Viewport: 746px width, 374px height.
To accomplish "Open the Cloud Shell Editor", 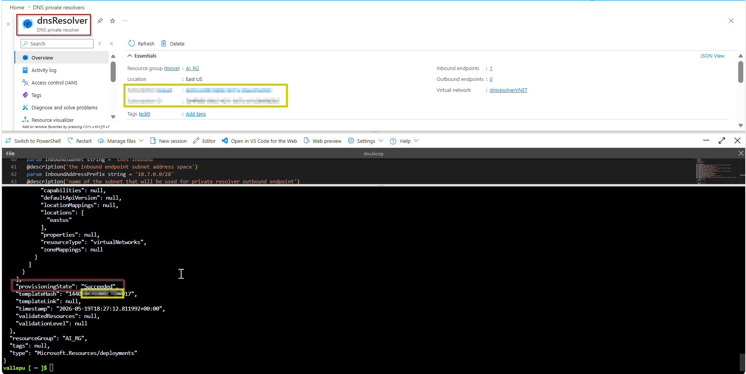I will click(x=205, y=141).
